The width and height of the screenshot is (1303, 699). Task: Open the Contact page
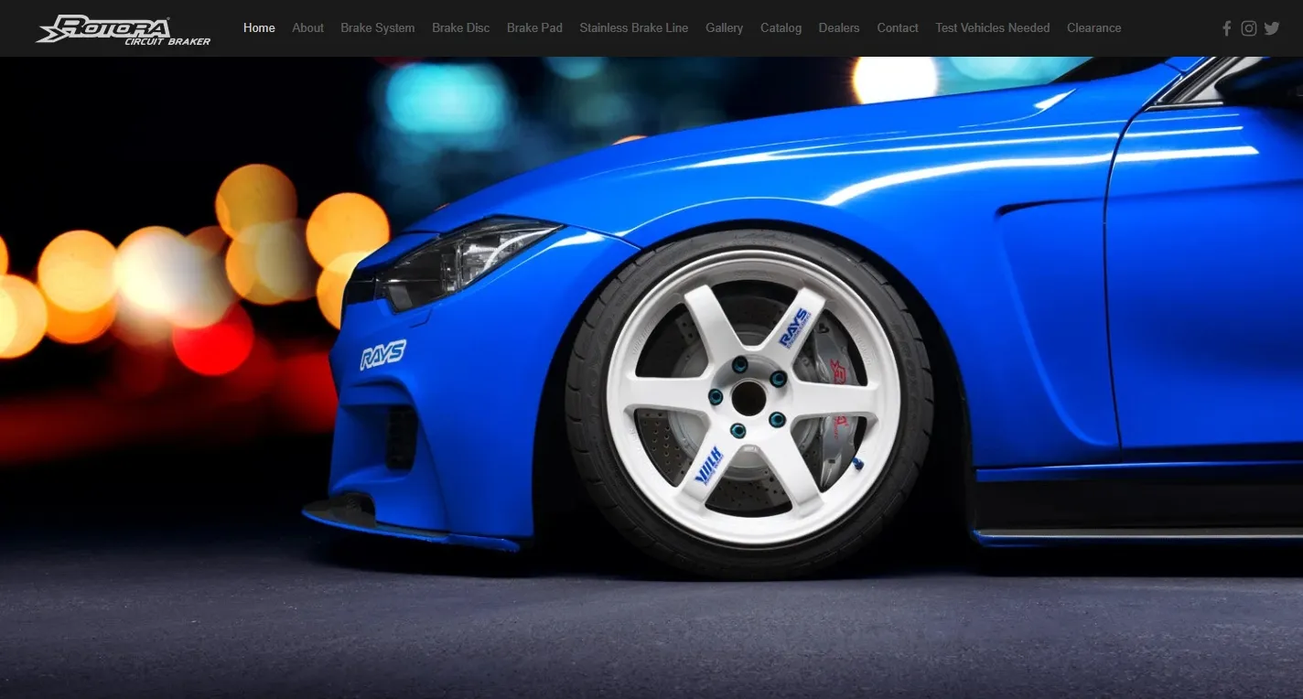898,27
